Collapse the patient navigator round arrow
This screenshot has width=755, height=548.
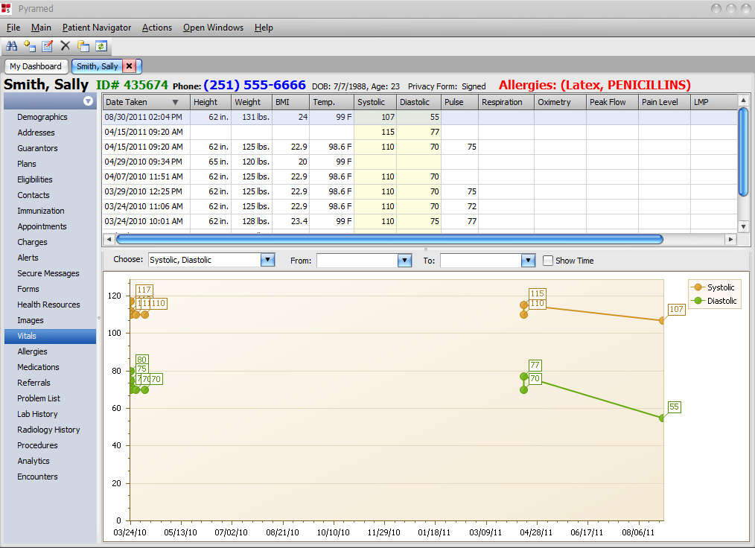coord(88,101)
